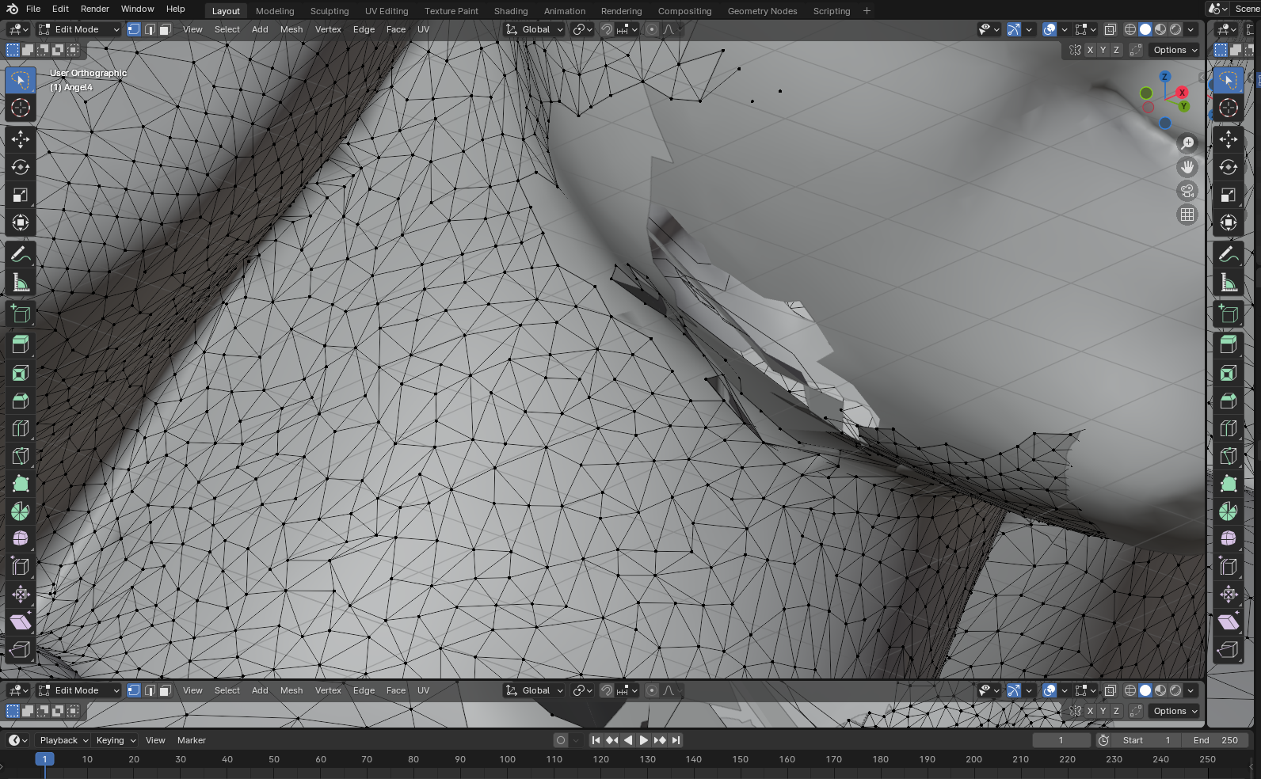1261x779 pixels.
Task: Open the Edit Mode dropdown in top header
Action: (x=78, y=29)
